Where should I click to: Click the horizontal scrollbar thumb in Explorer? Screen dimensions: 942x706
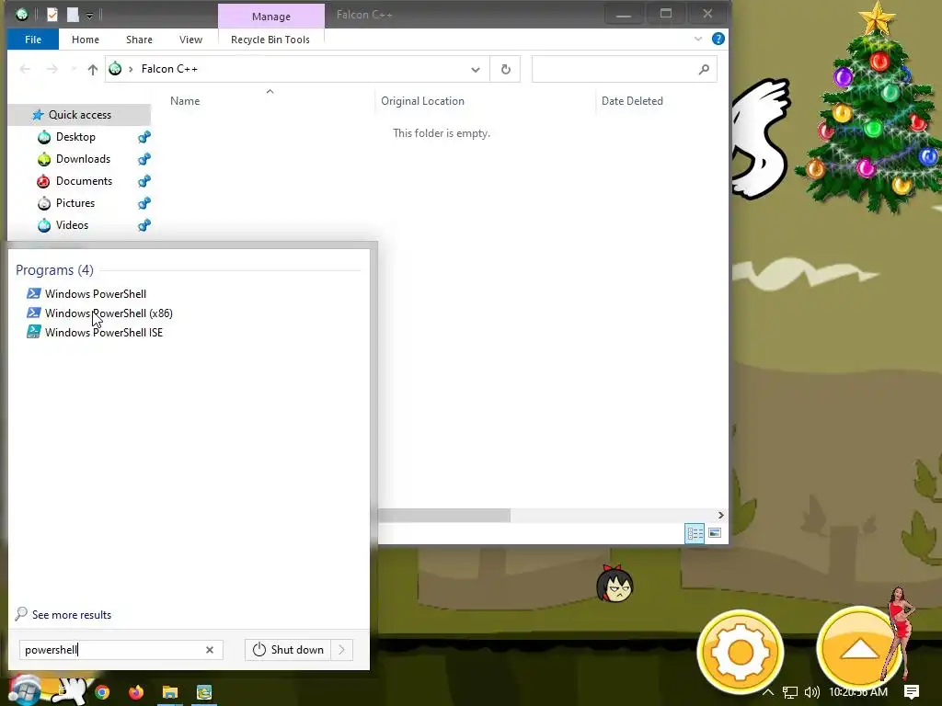point(444,515)
